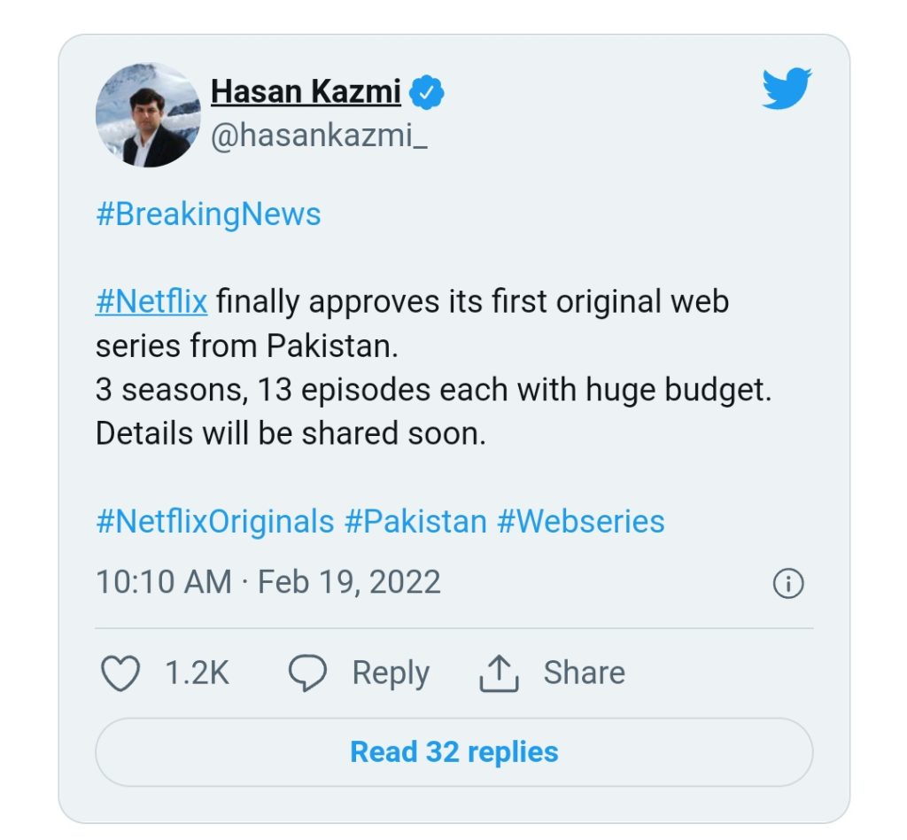Open the #BreakingNews hashtag
This screenshot has height=840, width=907.
(x=208, y=214)
